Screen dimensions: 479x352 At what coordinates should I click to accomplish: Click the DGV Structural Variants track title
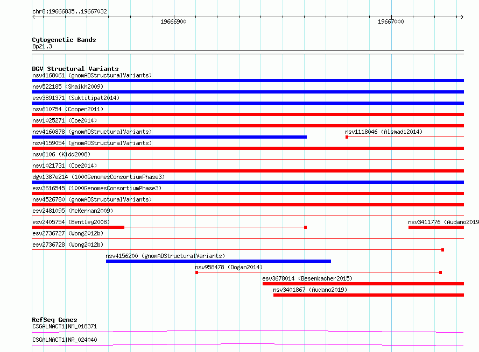coord(75,69)
